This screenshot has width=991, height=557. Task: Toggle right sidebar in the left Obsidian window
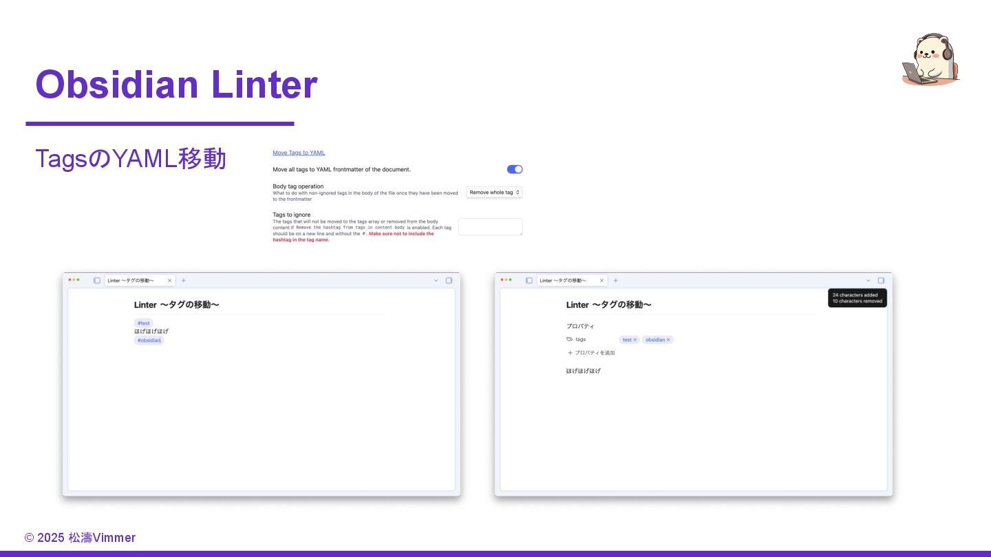tap(449, 281)
